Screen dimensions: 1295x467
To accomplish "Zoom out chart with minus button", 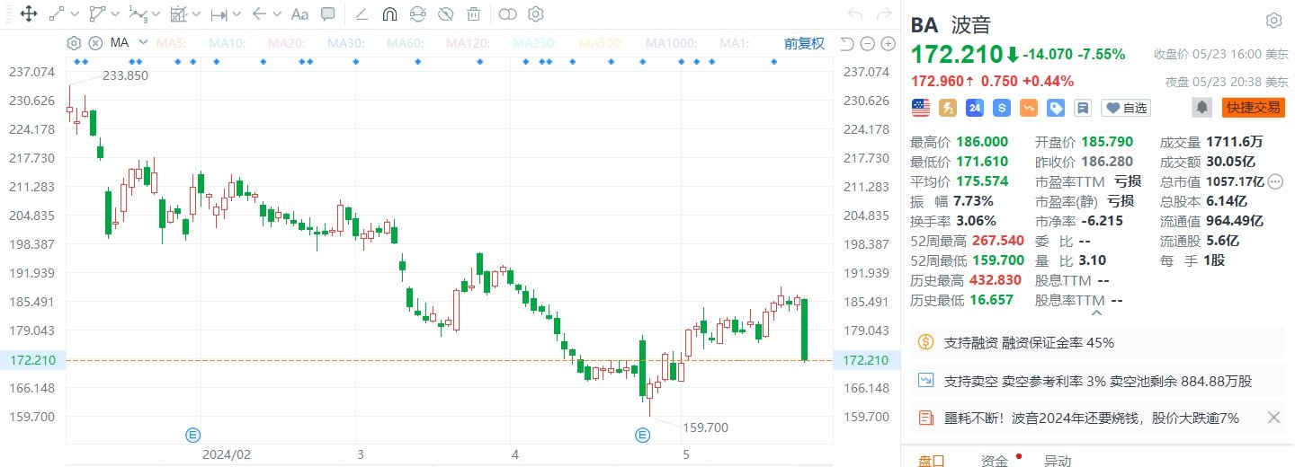I will click(867, 44).
